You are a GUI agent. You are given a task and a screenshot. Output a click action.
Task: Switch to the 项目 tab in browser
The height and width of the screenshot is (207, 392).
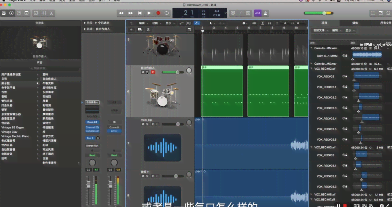point(324,23)
